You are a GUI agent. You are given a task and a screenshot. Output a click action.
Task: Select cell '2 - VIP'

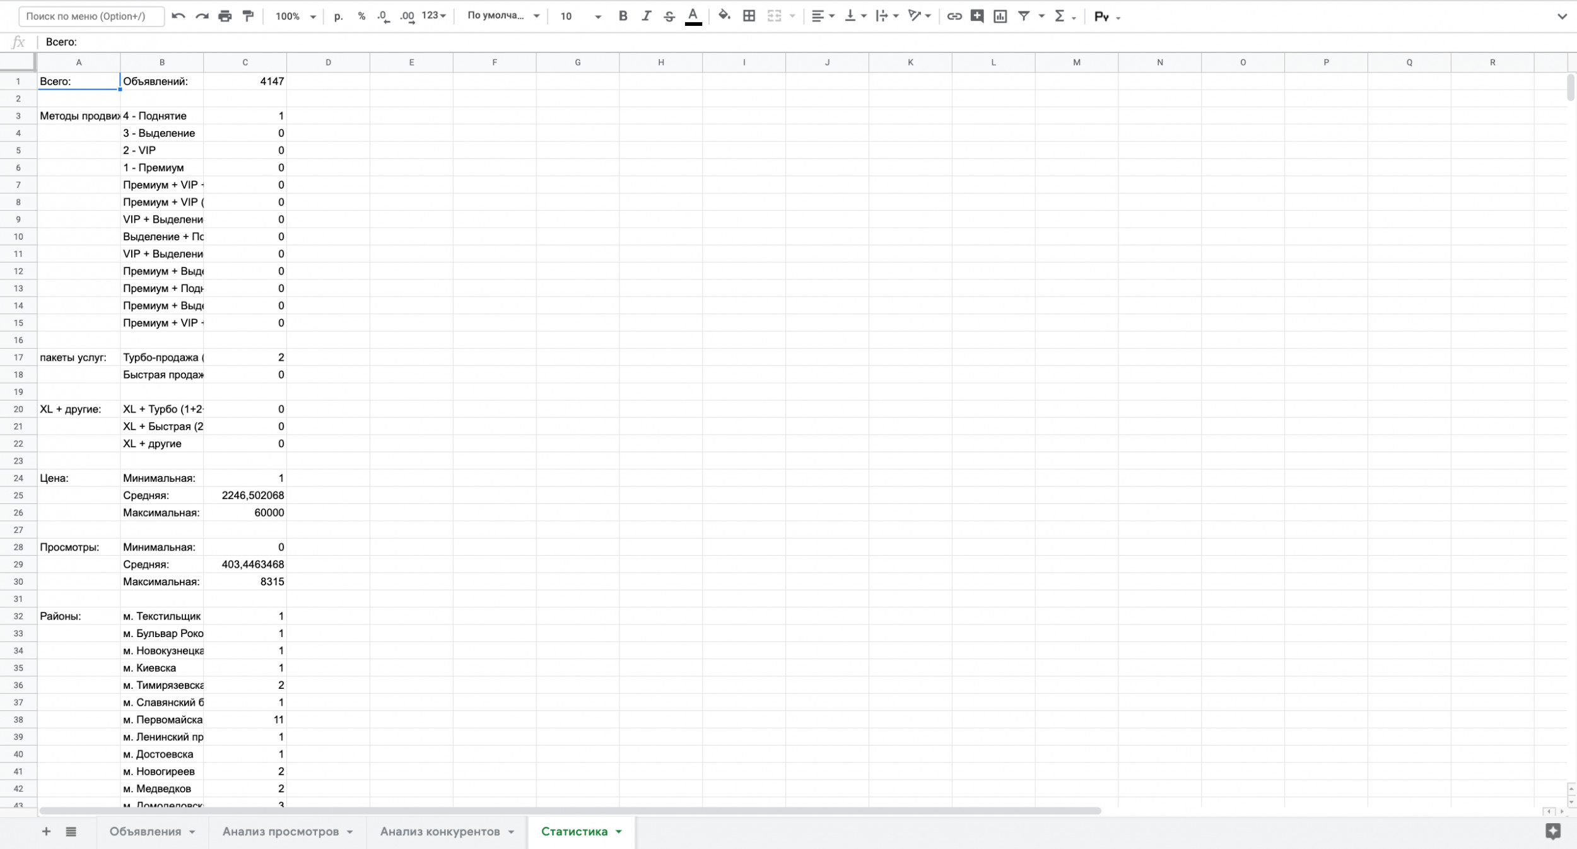pos(161,150)
